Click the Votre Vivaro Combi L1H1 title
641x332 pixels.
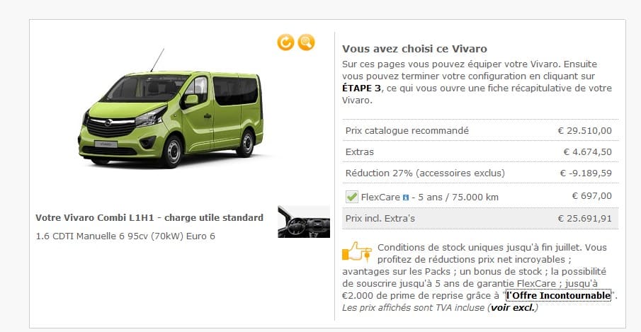[x=149, y=217]
